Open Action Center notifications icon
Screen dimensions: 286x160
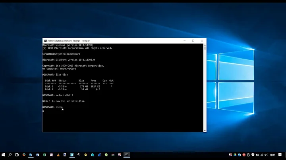tap(280, 155)
